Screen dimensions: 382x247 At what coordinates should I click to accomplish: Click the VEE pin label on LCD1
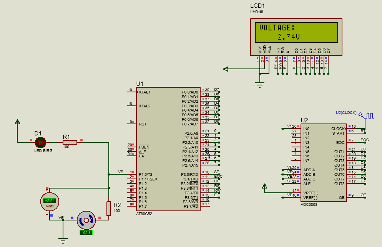click(269, 50)
